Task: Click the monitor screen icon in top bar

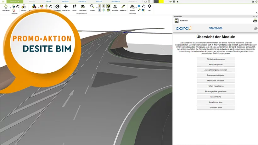Action: [149, 2]
